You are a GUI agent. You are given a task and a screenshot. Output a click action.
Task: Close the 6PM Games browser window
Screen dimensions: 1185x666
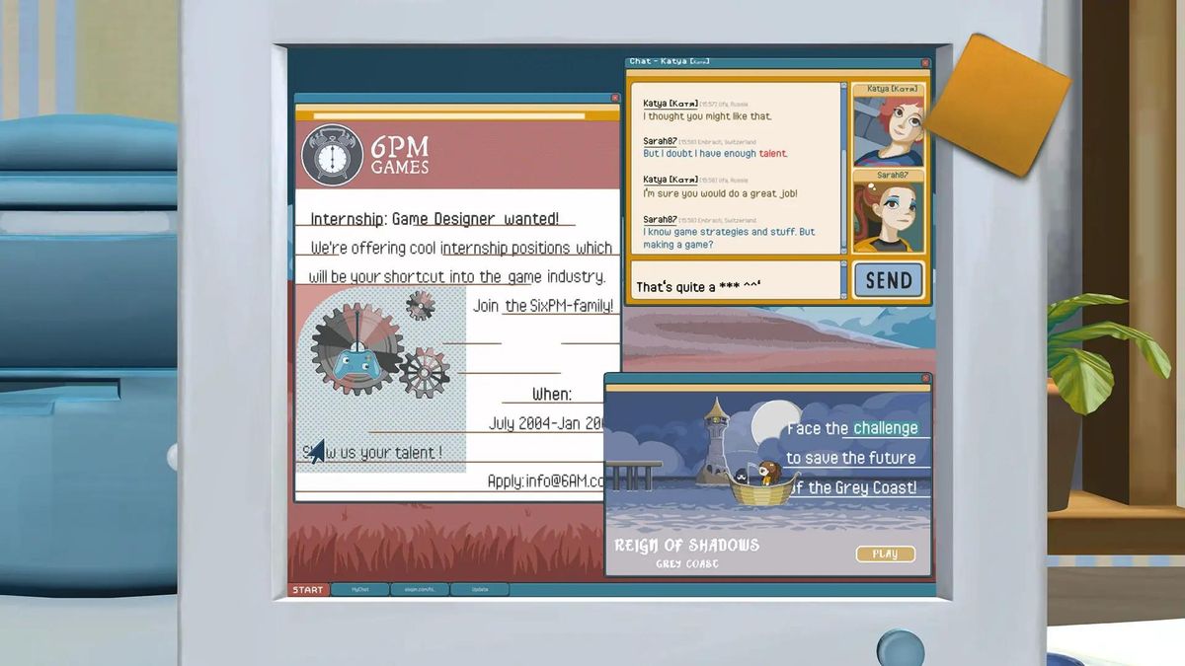615,99
